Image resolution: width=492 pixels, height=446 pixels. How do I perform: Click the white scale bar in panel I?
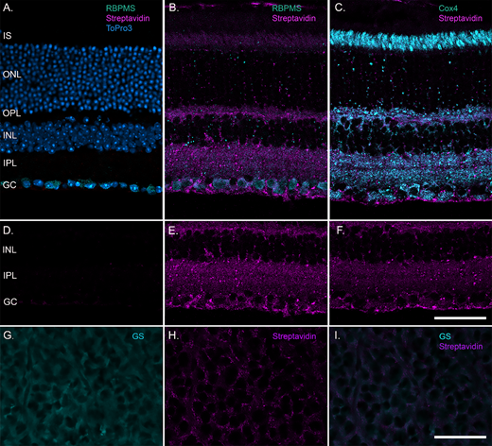pyautogui.click(x=460, y=437)
